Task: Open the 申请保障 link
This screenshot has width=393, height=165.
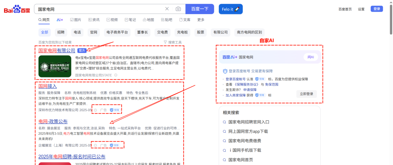Action: [250, 90]
